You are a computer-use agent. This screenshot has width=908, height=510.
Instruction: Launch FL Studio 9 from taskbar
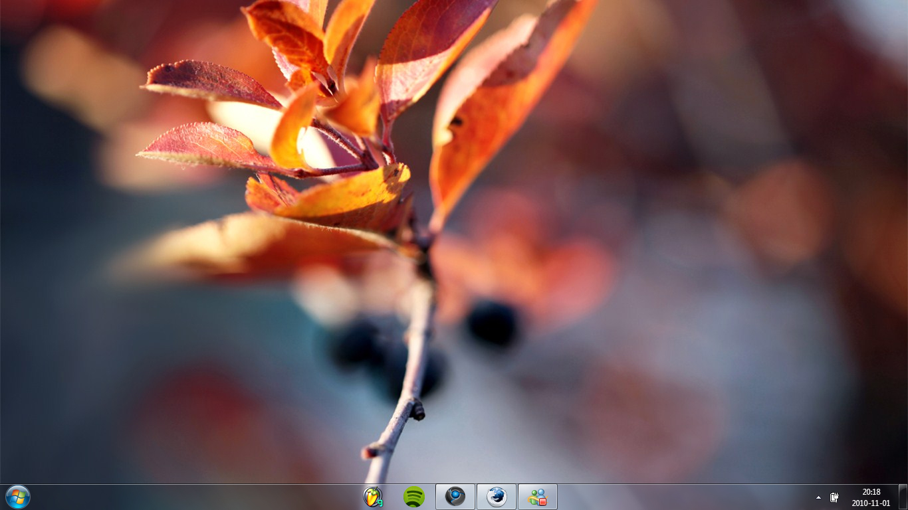373,497
